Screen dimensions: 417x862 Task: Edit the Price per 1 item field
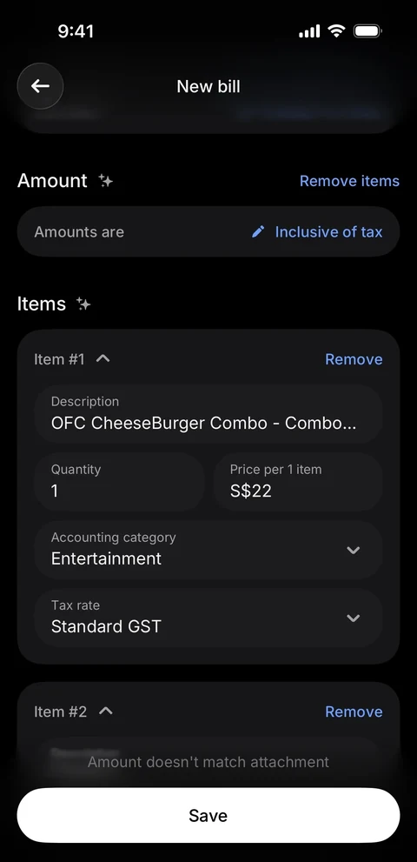click(x=298, y=482)
